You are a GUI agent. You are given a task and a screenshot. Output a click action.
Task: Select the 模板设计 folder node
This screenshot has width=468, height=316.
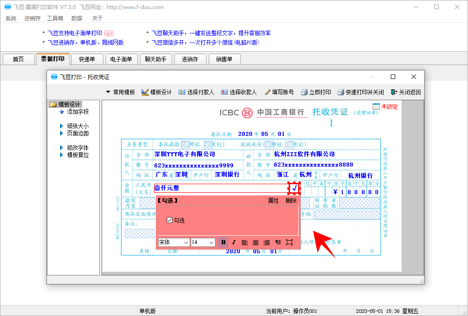(65, 104)
